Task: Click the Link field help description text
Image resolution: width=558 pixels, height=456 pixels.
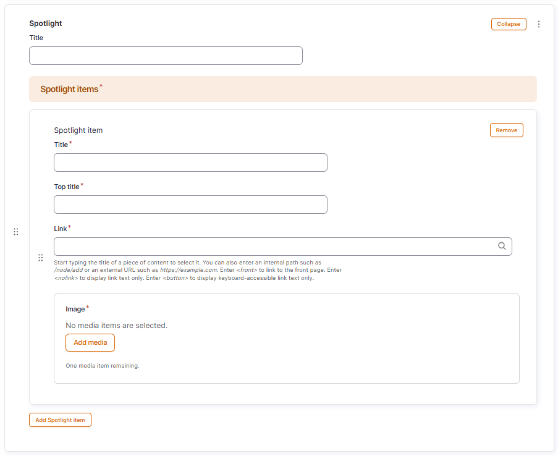Action: pos(198,270)
